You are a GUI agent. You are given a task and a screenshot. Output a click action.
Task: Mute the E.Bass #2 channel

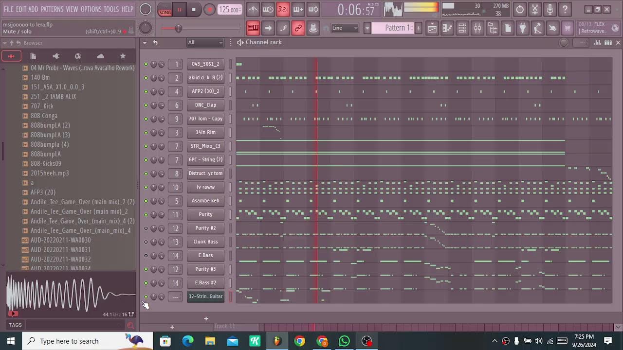coord(146,282)
